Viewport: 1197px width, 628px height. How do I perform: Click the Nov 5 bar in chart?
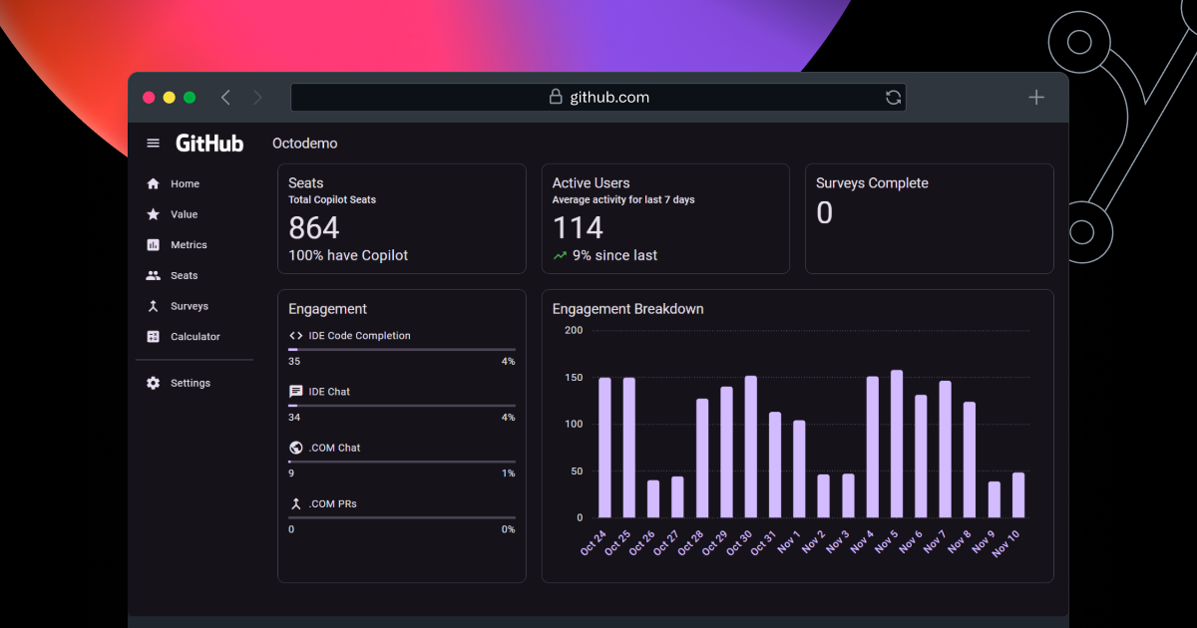click(897, 444)
